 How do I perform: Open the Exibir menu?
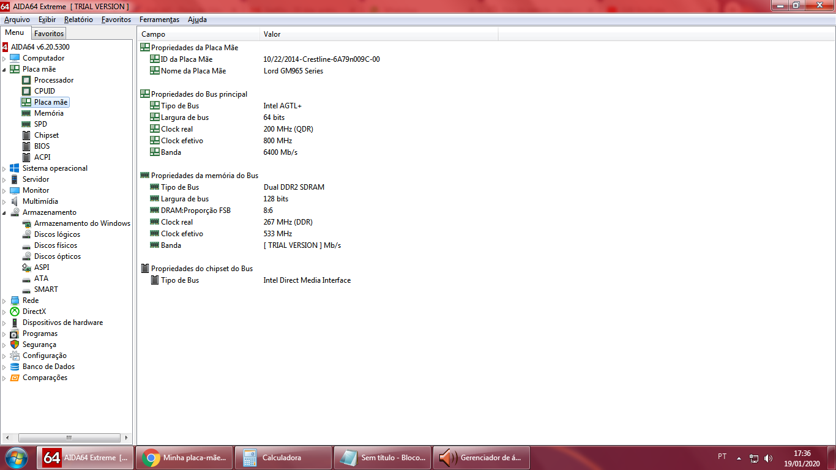47,20
